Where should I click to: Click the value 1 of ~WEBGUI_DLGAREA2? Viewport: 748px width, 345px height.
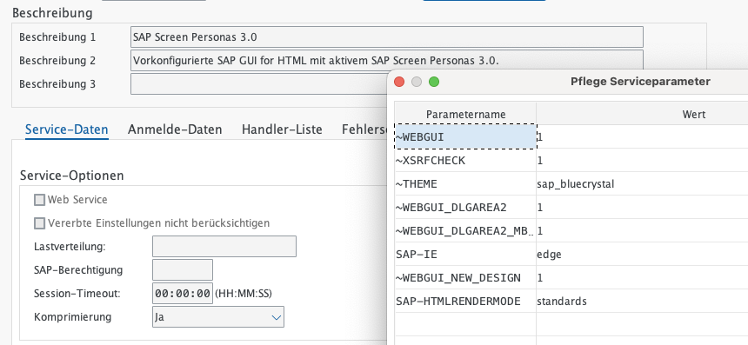tap(642, 208)
